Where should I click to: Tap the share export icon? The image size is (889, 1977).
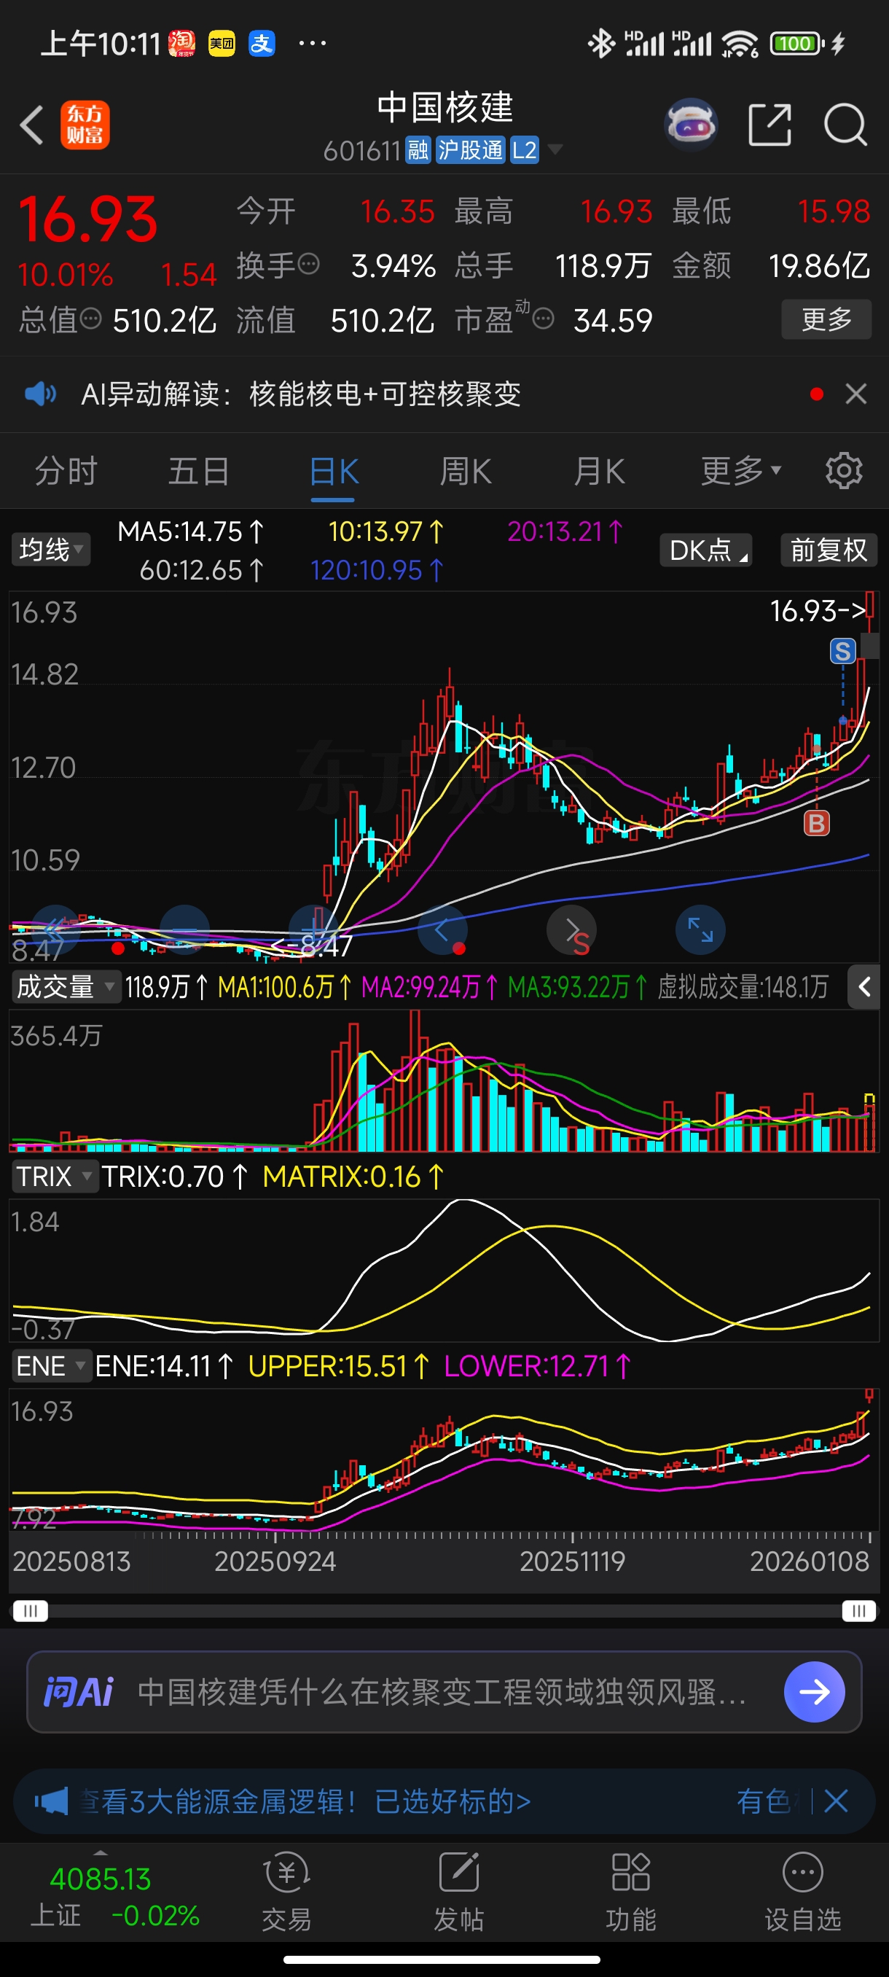tap(769, 125)
